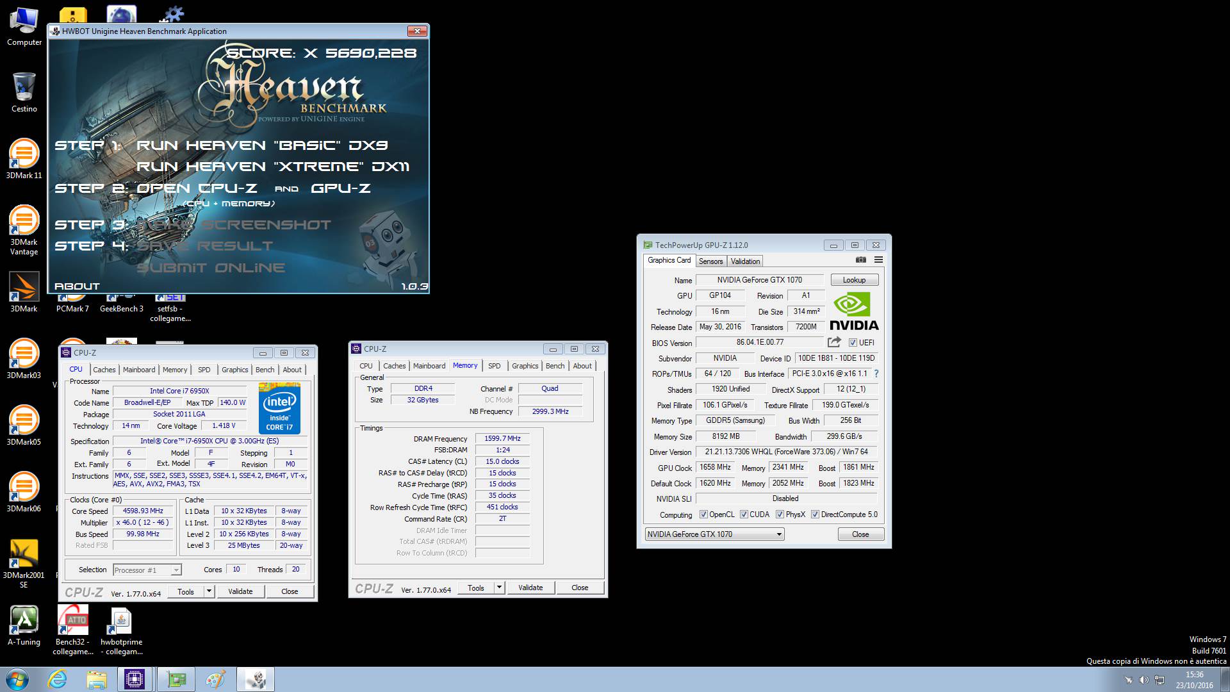
Task: Click the Intel Core i7 logo in CPU-Z
Action: (279, 408)
